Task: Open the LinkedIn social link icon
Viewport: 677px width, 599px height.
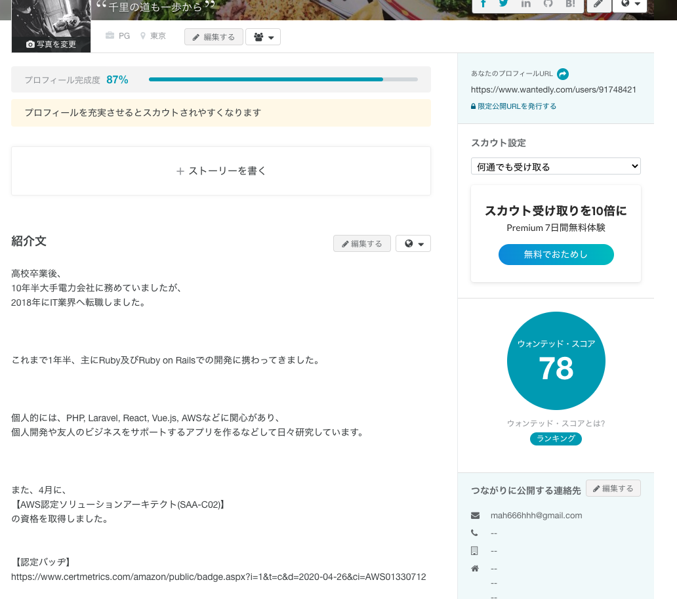Action: coord(526,4)
